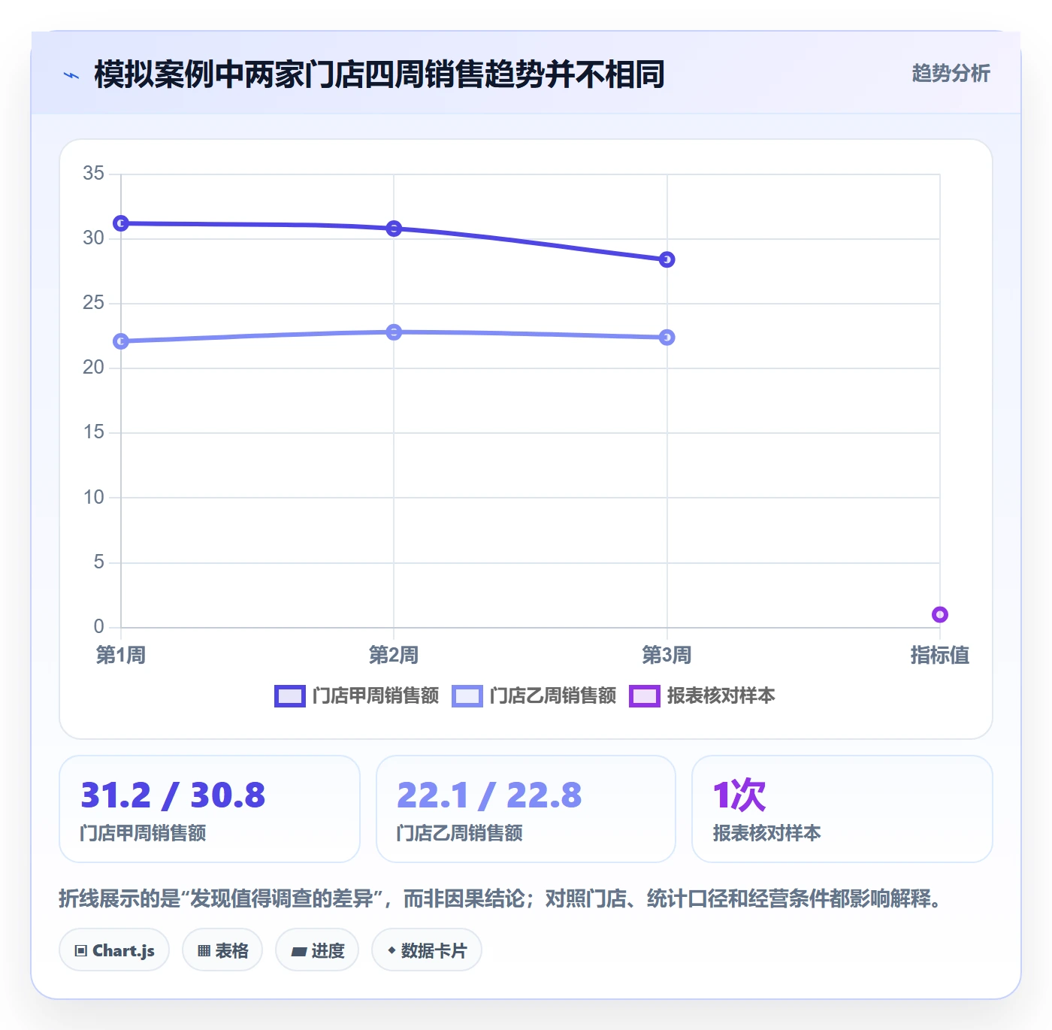1052x1030 pixels.
Task: Open the 31.2 / 30.8 门店甲 card
Action: 210,809
